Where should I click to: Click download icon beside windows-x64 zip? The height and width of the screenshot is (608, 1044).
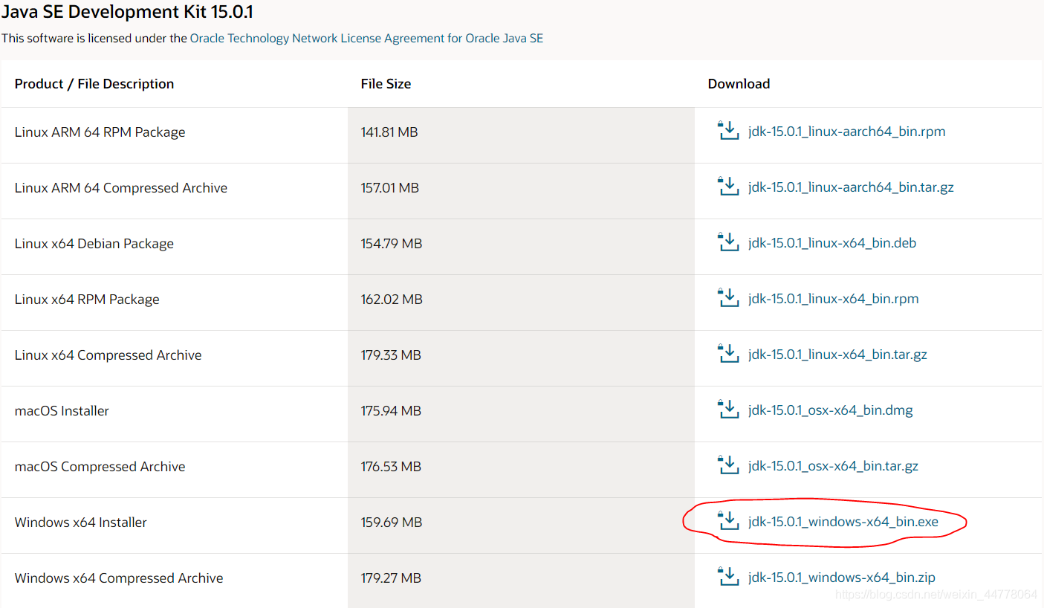click(x=728, y=578)
